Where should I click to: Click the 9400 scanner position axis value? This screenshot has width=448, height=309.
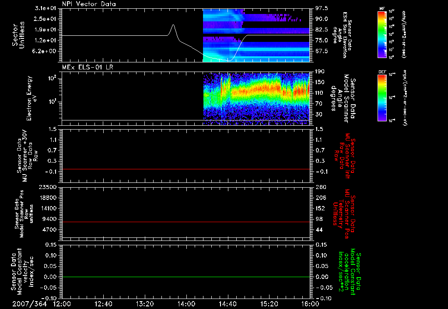(x=50, y=219)
